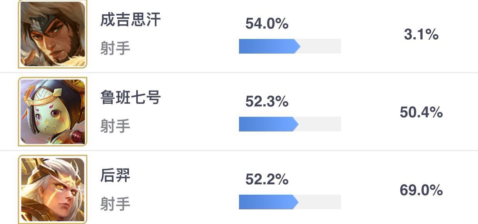478x224 pixels.
Task: Click the gray unfilled bar portion for 成吉思汗
Action: [x=321, y=46]
